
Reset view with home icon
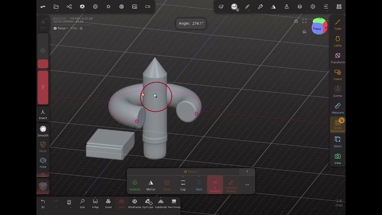click(x=304, y=32)
